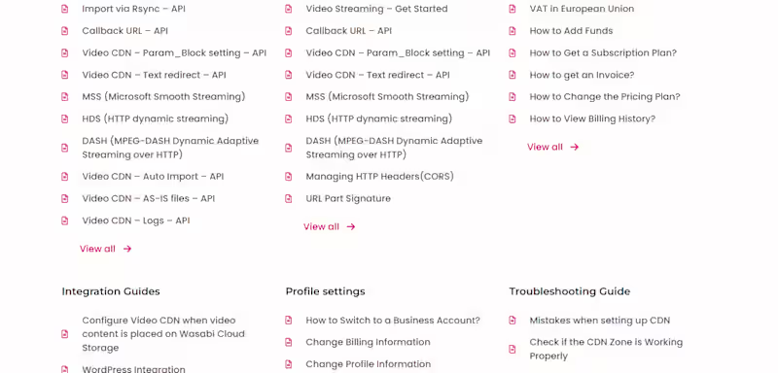
Task: Click document icon beside 'How to Switch to a Business Account?'
Action: tap(288, 321)
